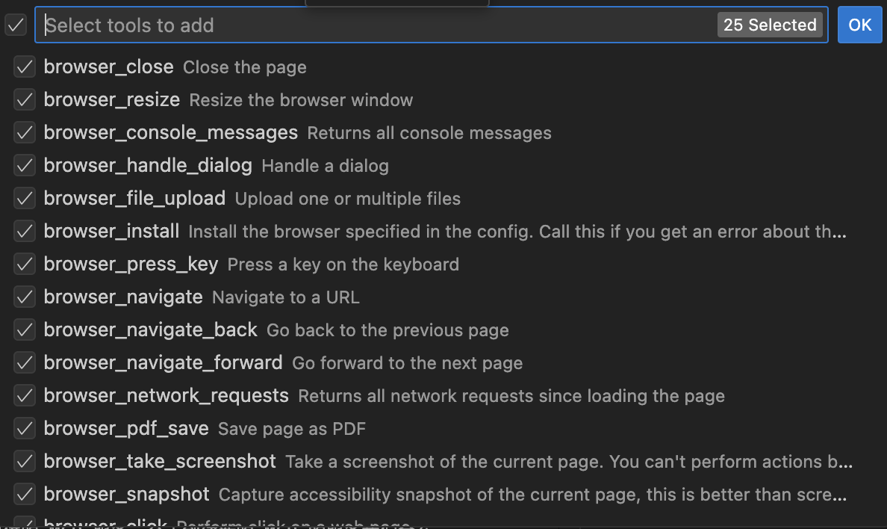887x529 pixels.
Task: Disable the browser_press_key tool checkbox
Action: (25, 264)
